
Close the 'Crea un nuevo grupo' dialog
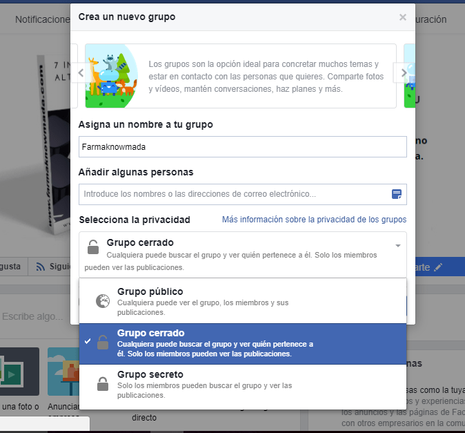[x=402, y=17]
